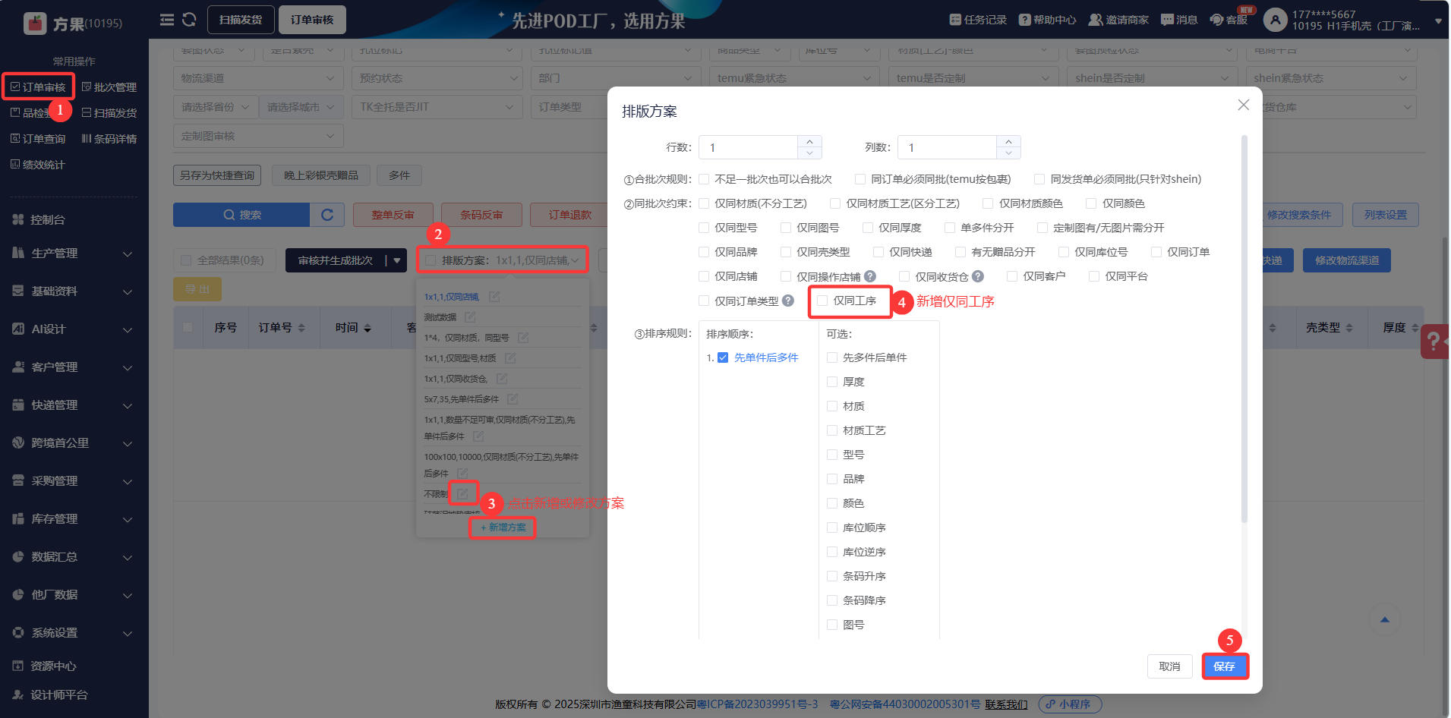Click the 排版方案 dialog vertical scrollbar
Screen dimensions: 1451x718
pos(1244,329)
